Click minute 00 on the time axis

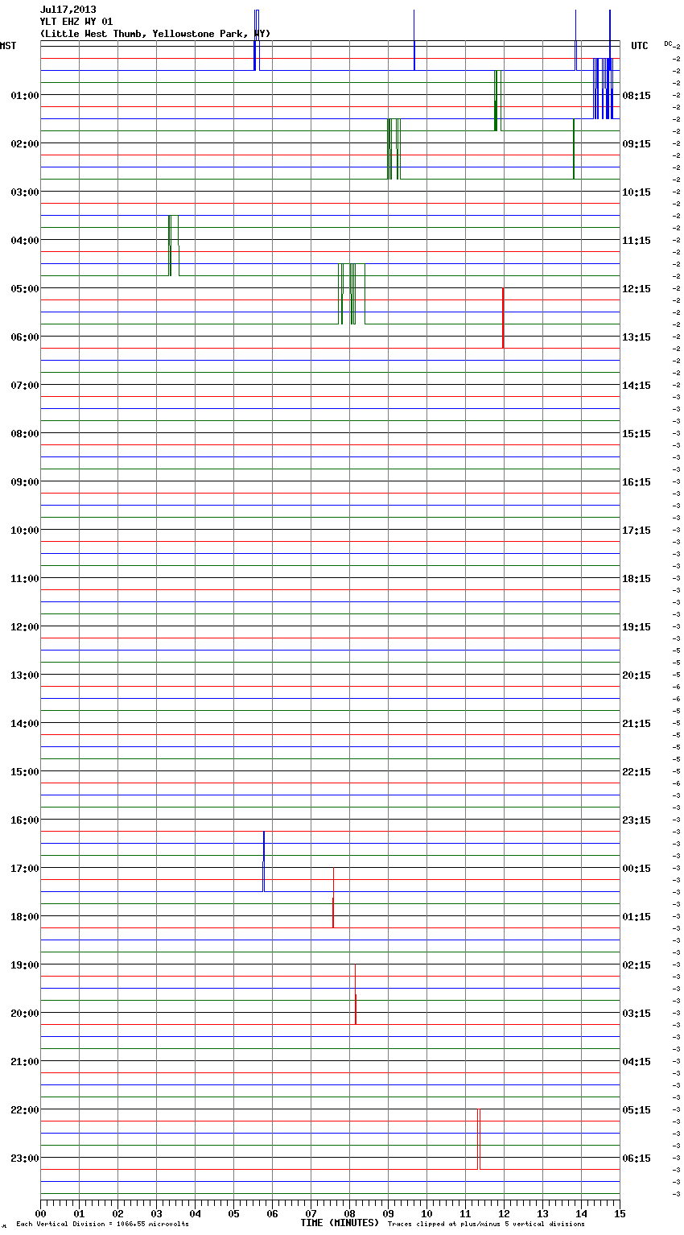tap(40, 1213)
